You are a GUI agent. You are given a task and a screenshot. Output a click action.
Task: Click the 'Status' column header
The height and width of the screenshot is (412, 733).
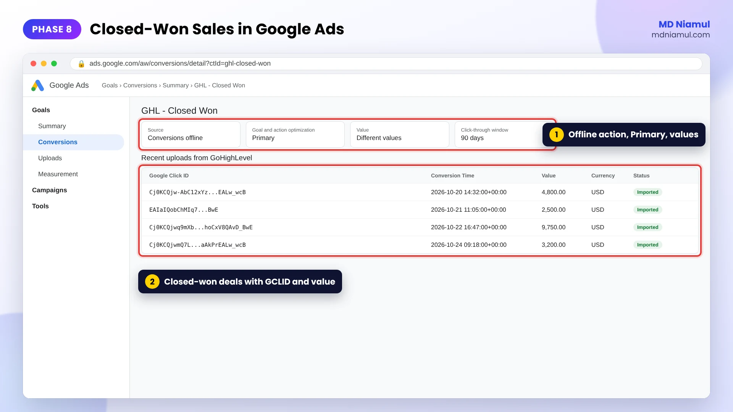[x=641, y=175]
